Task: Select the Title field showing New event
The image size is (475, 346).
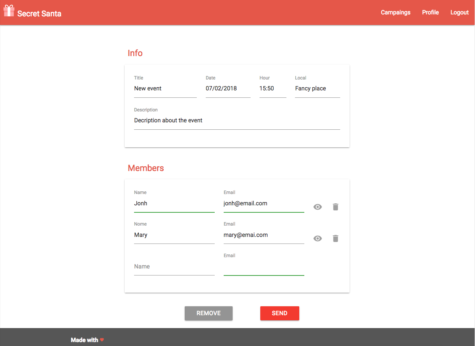Action: pyautogui.click(x=165, y=88)
